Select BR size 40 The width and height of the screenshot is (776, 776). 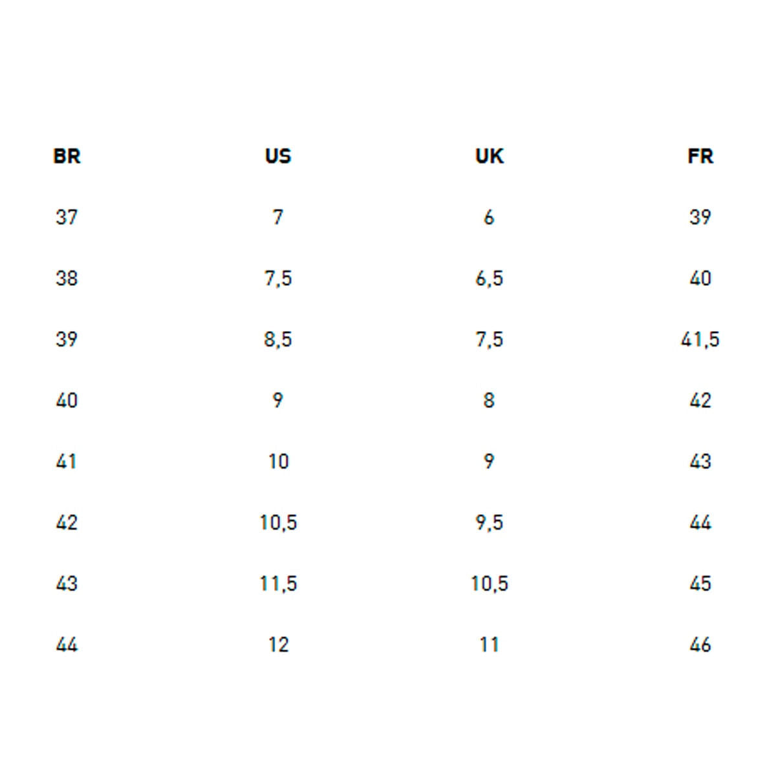[x=67, y=401]
